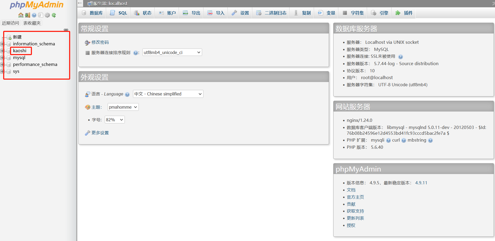
Task: Click the Home icon in the navigation panel
Action: 21,15
